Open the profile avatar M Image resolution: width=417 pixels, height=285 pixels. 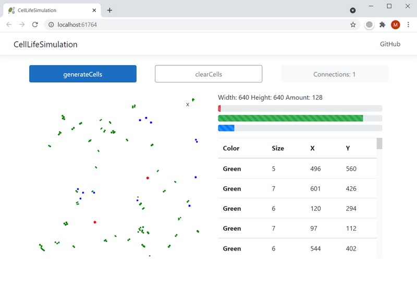tap(395, 25)
